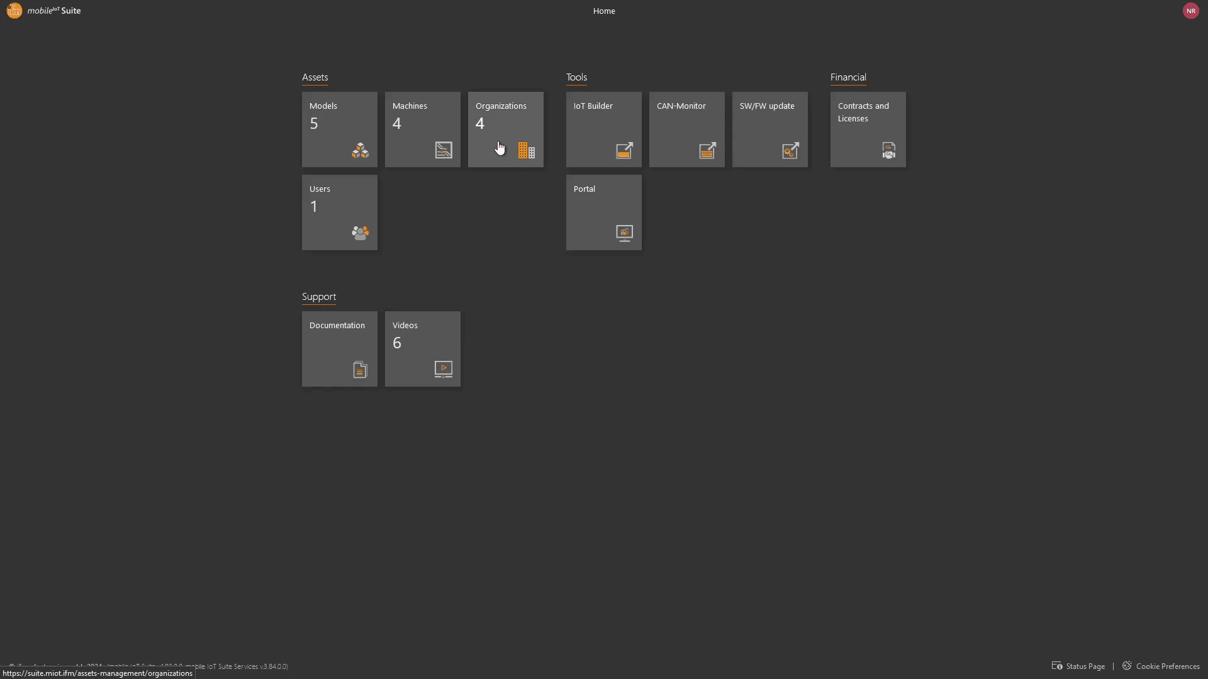Click the Contracts and Licenses handshake icon
This screenshot has height=679, width=1208.
click(888, 150)
